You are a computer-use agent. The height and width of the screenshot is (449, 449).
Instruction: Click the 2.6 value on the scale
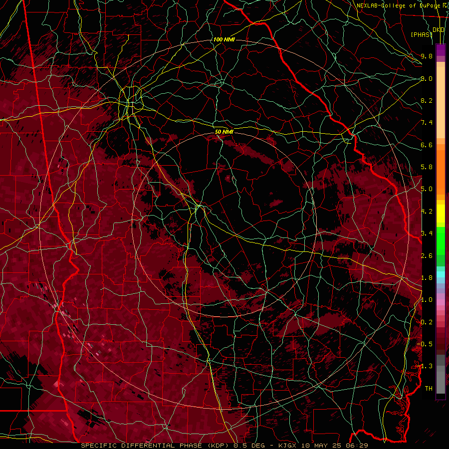point(427,256)
